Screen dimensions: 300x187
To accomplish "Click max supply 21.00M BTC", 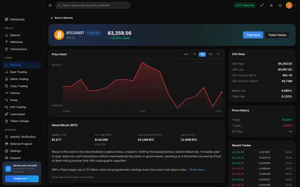I will pyautogui.click(x=189, y=140).
